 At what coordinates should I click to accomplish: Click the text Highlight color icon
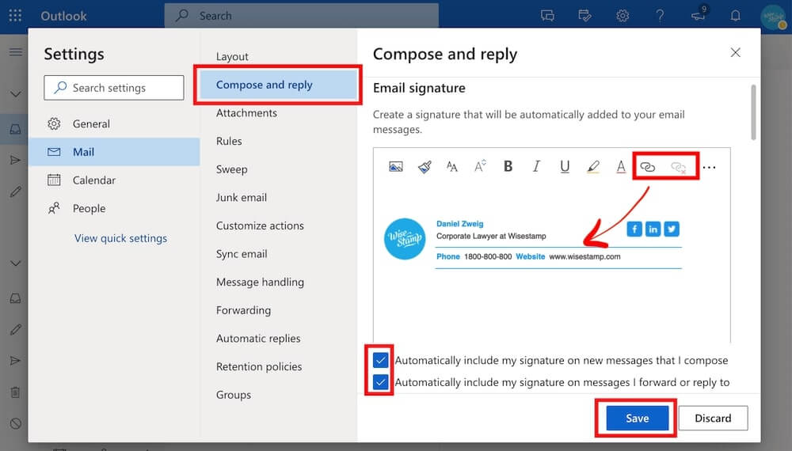(x=592, y=167)
